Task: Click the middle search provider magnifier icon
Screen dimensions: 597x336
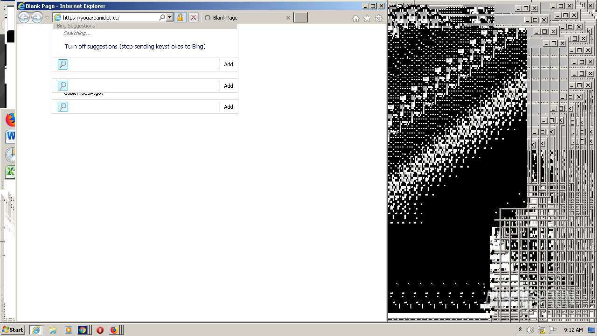Action: 62,86
